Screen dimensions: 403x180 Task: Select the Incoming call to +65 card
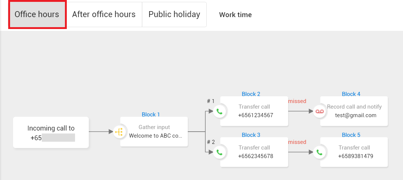pyautogui.click(x=51, y=133)
